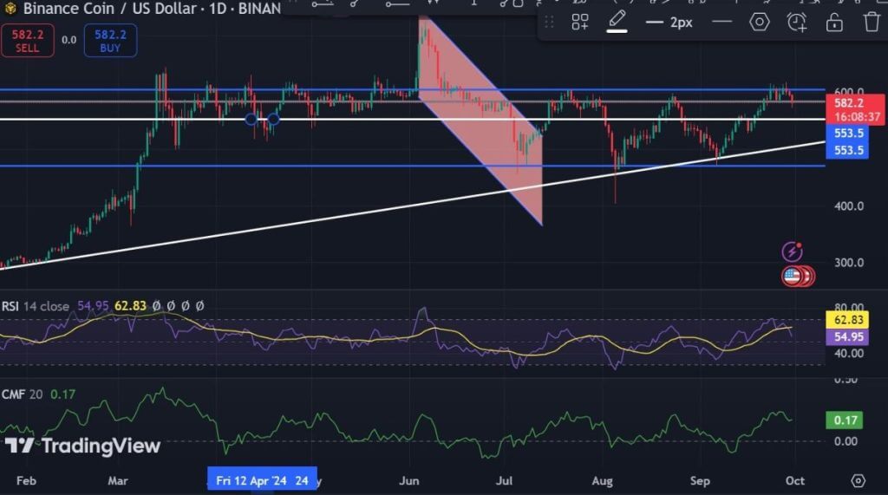This screenshot has width=888, height=495.
Task: Click the yellow 62.83 RSI value label
Action: (847, 320)
